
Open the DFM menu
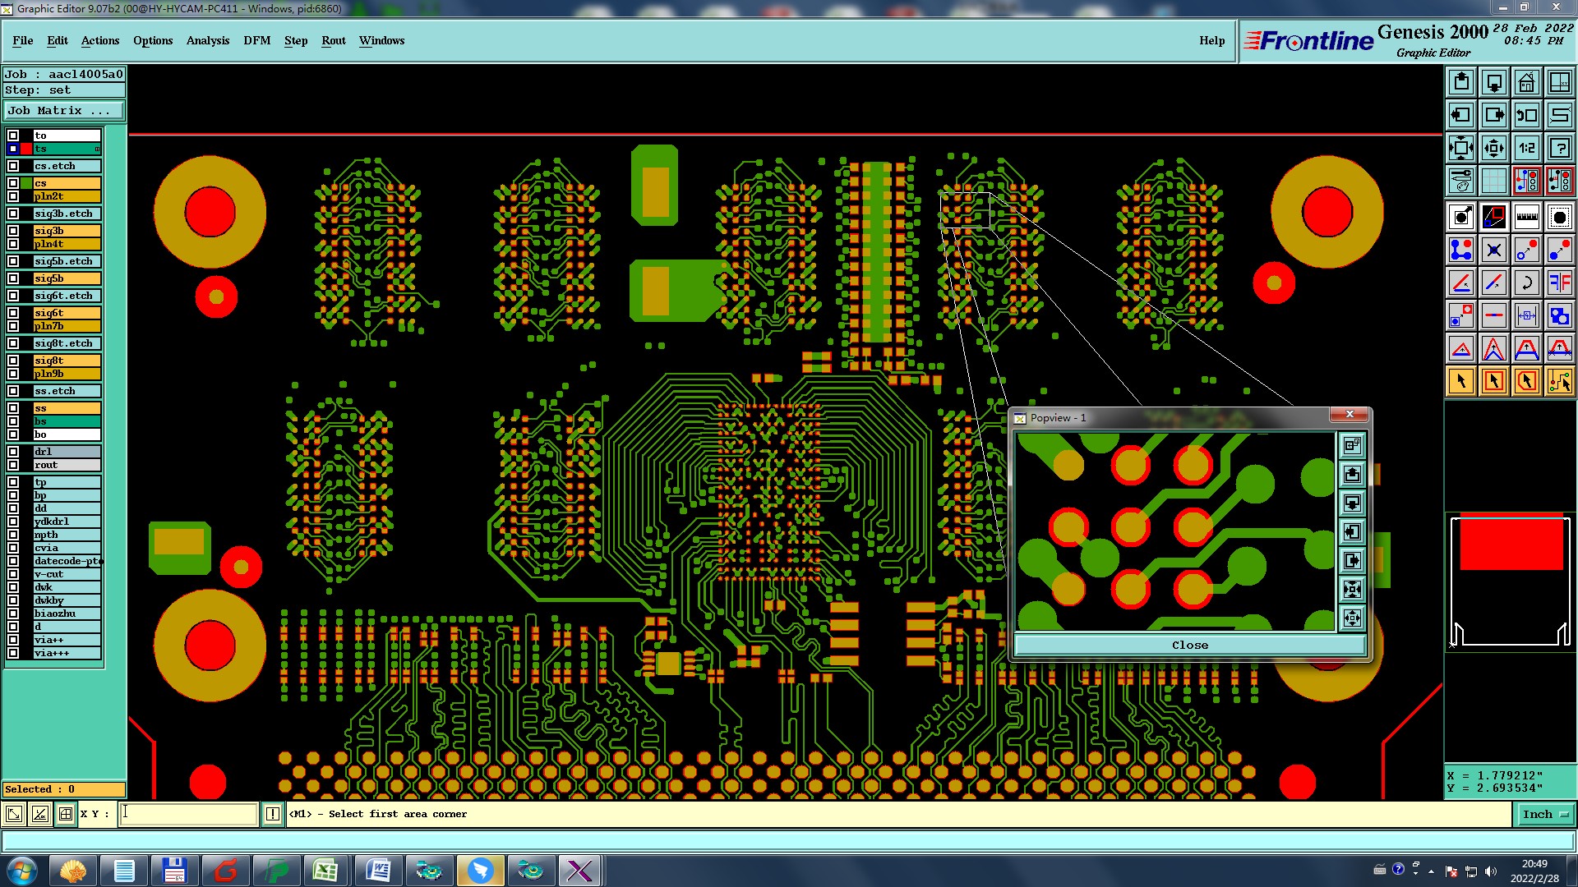(256, 40)
